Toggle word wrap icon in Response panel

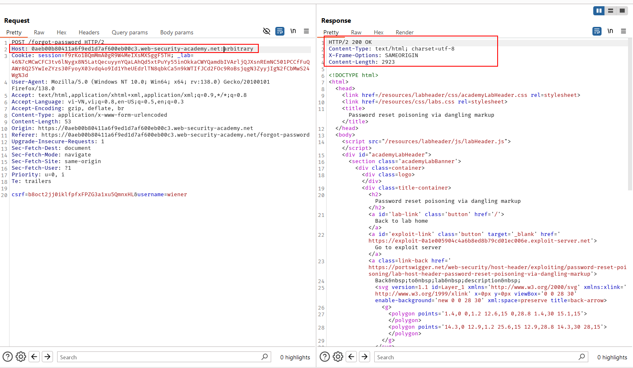click(x=597, y=31)
